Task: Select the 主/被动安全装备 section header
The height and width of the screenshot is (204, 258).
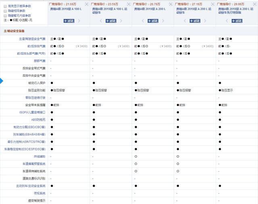Action: pyautogui.click(x=14, y=31)
